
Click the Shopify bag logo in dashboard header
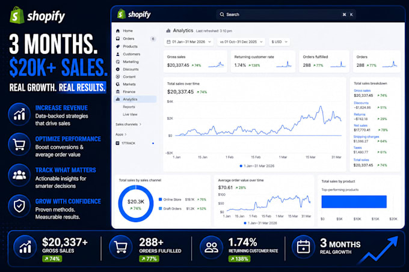point(121,14)
